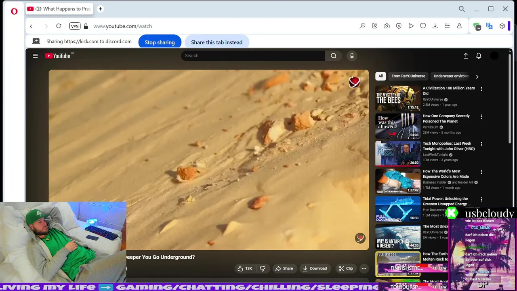517x291 pixels.
Task: Add page to bookmarks heart icon
Action: [x=423, y=26]
